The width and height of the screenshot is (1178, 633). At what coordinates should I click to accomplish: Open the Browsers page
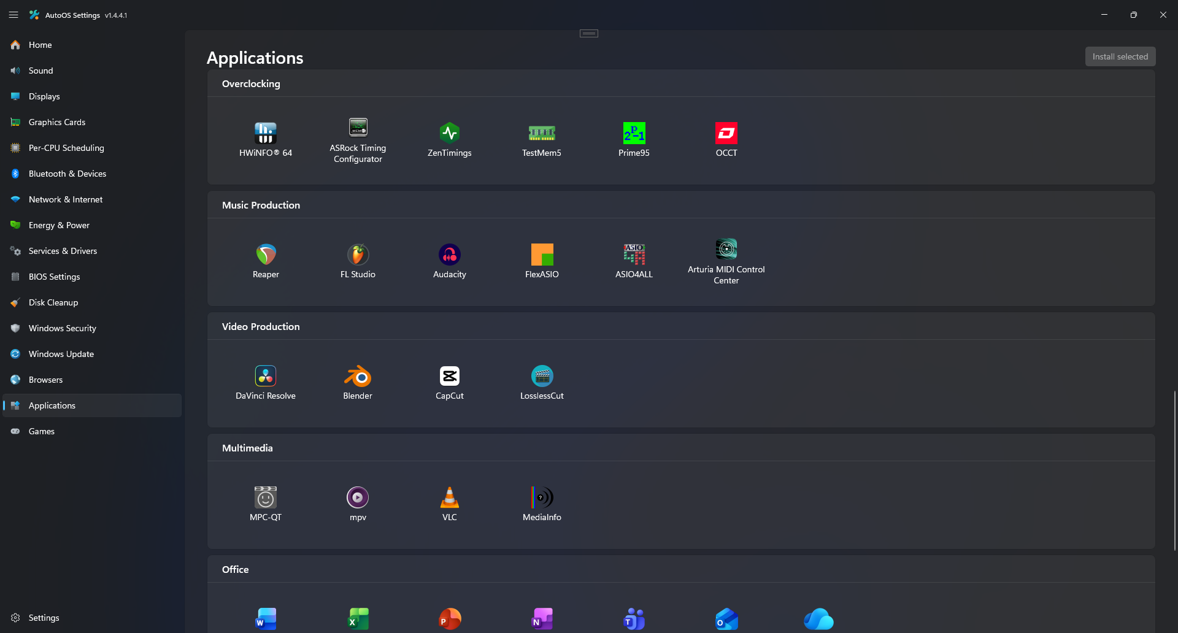coord(92,380)
